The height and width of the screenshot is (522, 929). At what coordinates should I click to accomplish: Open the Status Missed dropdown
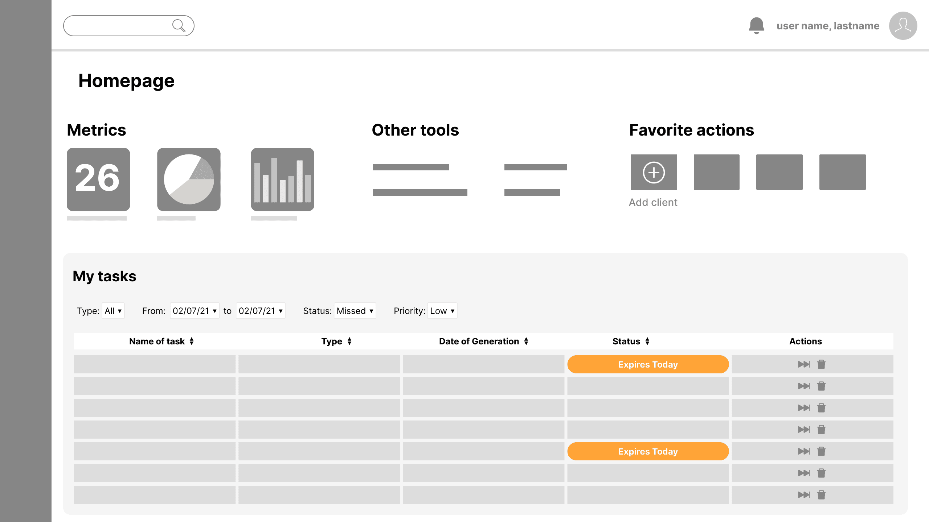pyautogui.click(x=355, y=311)
